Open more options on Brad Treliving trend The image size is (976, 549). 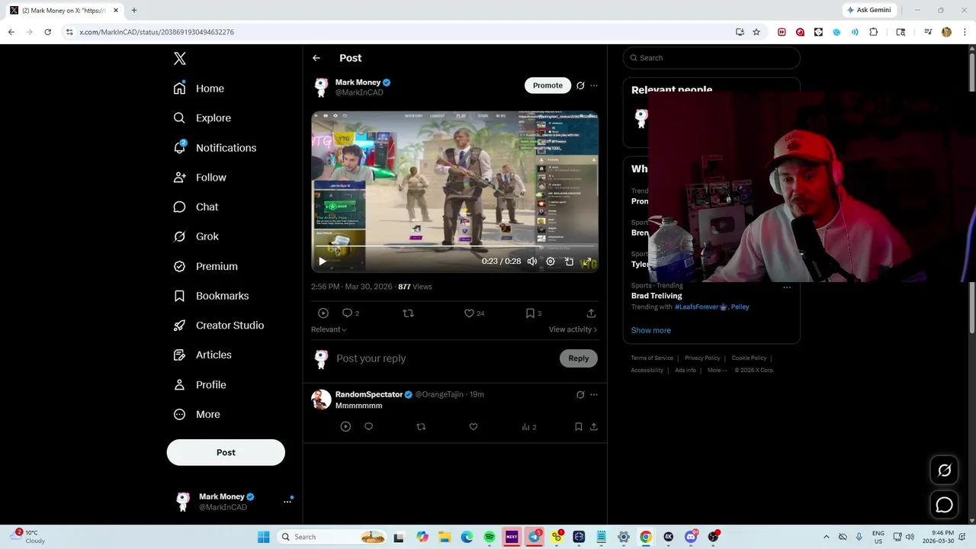787,287
